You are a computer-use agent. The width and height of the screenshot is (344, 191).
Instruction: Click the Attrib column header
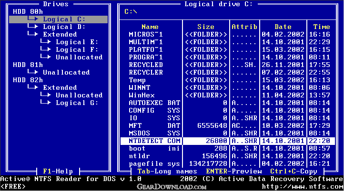(x=244, y=27)
